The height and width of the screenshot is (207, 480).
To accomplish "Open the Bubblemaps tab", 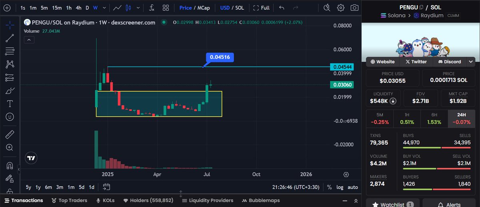I will (x=261, y=200).
